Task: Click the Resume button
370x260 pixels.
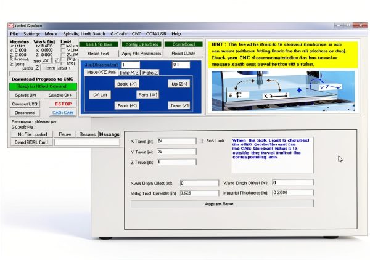Action: click(88, 134)
